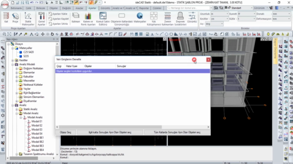Click Ayarları Kaydet

click(x=59, y=19)
